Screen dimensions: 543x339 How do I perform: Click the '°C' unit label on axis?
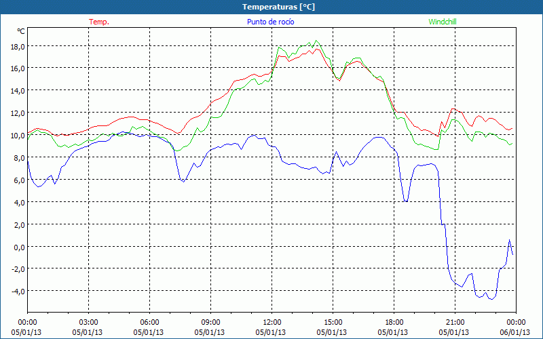(21, 31)
